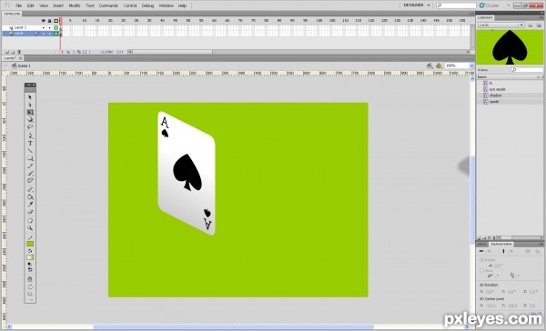Click the black and white colors icon
This screenshot has height=331, width=546.
point(30,265)
